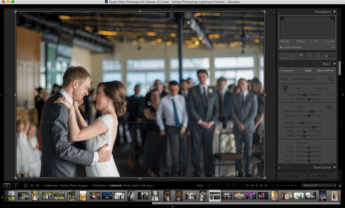The height and width of the screenshot is (208, 345).
Task: Click the Previous button
Action: click(292, 176)
